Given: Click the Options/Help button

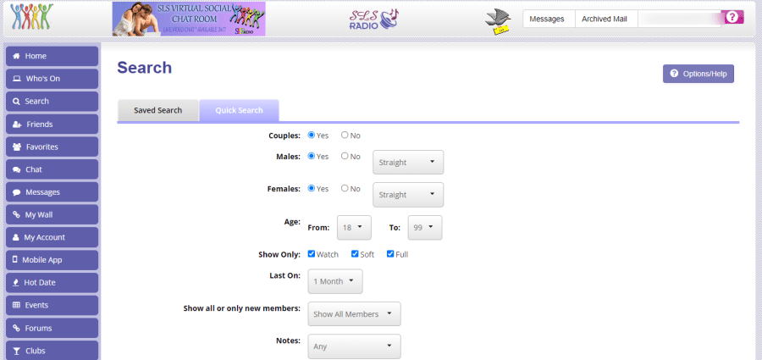Looking at the screenshot, I should tap(698, 74).
